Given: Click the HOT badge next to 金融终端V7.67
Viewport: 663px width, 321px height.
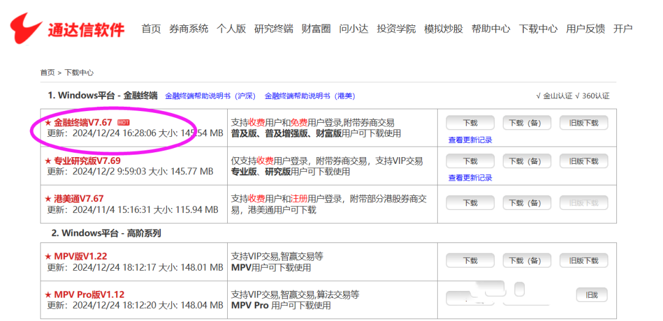Looking at the screenshot, I should (123, 122).
